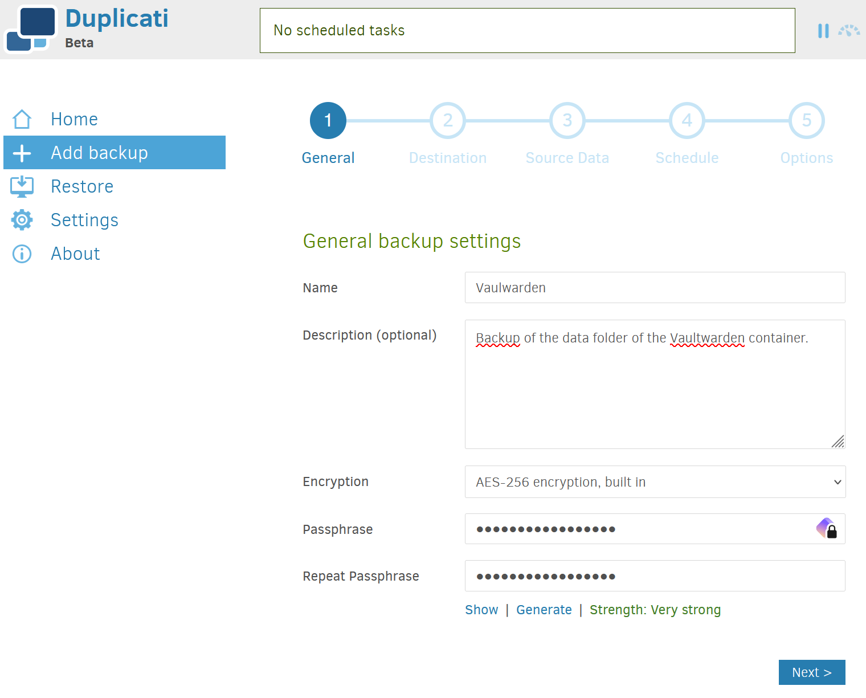Image resolution: width=866 pixels, height=698 pixels.
Task: Open the throttle speed settings icon
Action: point(849,31)
